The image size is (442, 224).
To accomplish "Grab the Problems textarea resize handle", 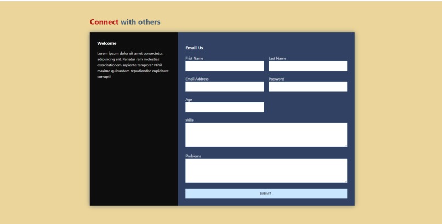I will (x=345, y=181).
